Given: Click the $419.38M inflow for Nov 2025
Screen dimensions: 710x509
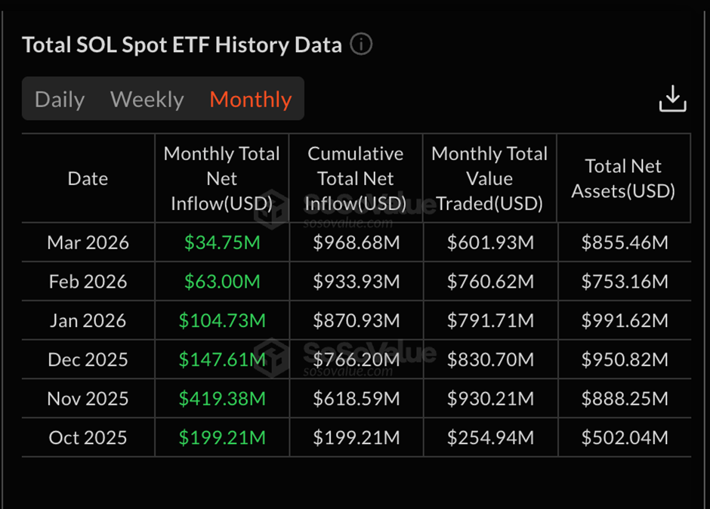Looking at the screenshot, I should tap(221, 398).
